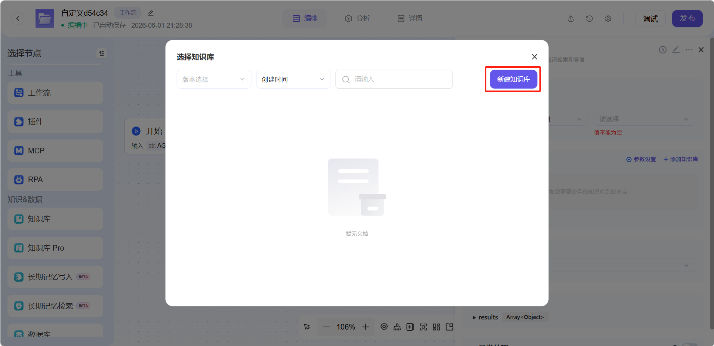Click the 开始 node on canvas

[x=146, y=136]
